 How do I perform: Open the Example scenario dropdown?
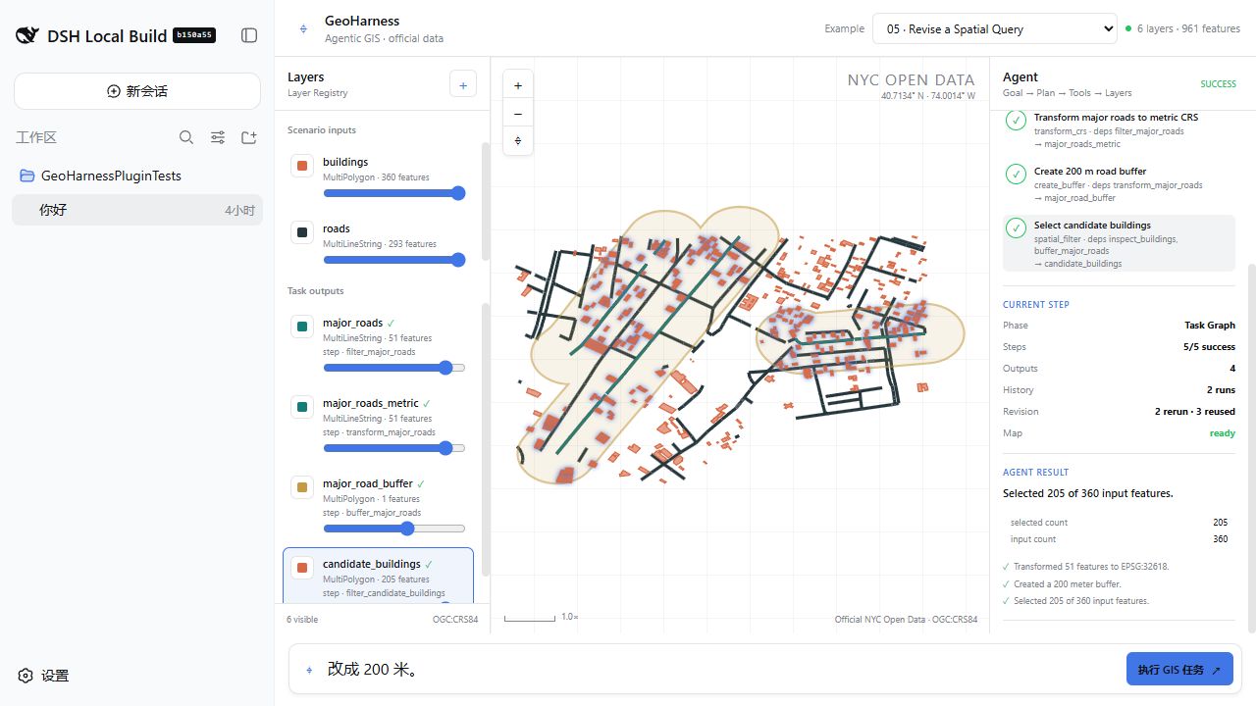[x=994, y=28]
